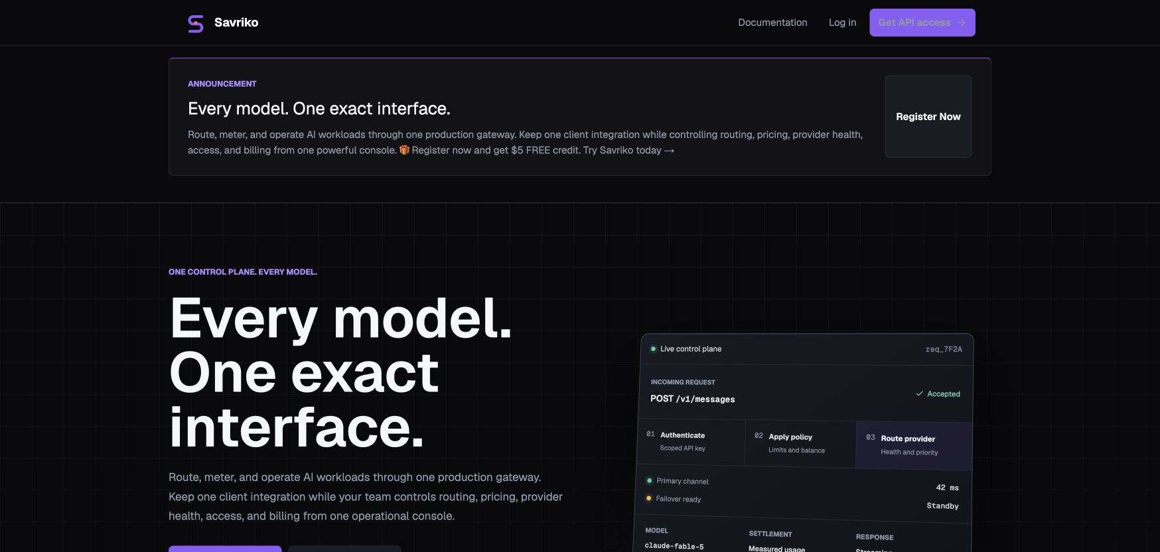Follow the Try Savriko today arrow link
This screenshot has width=1160, height=552.
click(x=628, y=150)
